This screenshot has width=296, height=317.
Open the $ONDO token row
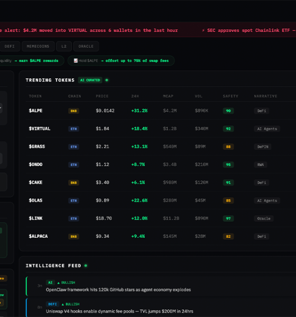(x=161, y=164)
